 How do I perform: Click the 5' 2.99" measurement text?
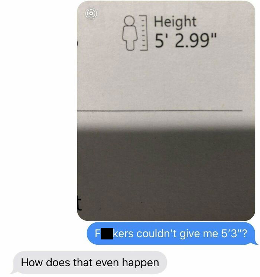coord(185,40)
